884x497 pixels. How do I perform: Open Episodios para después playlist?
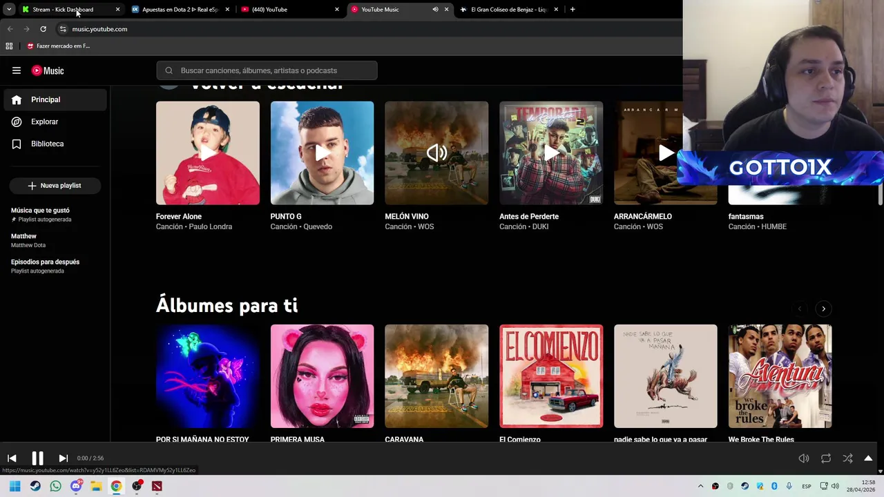coord(55,266)
